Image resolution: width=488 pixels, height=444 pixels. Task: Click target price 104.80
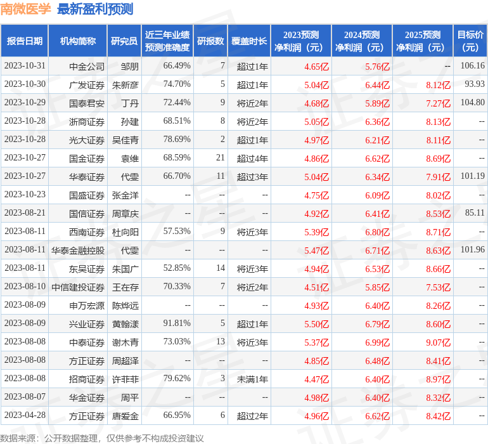tap(472, 102)
